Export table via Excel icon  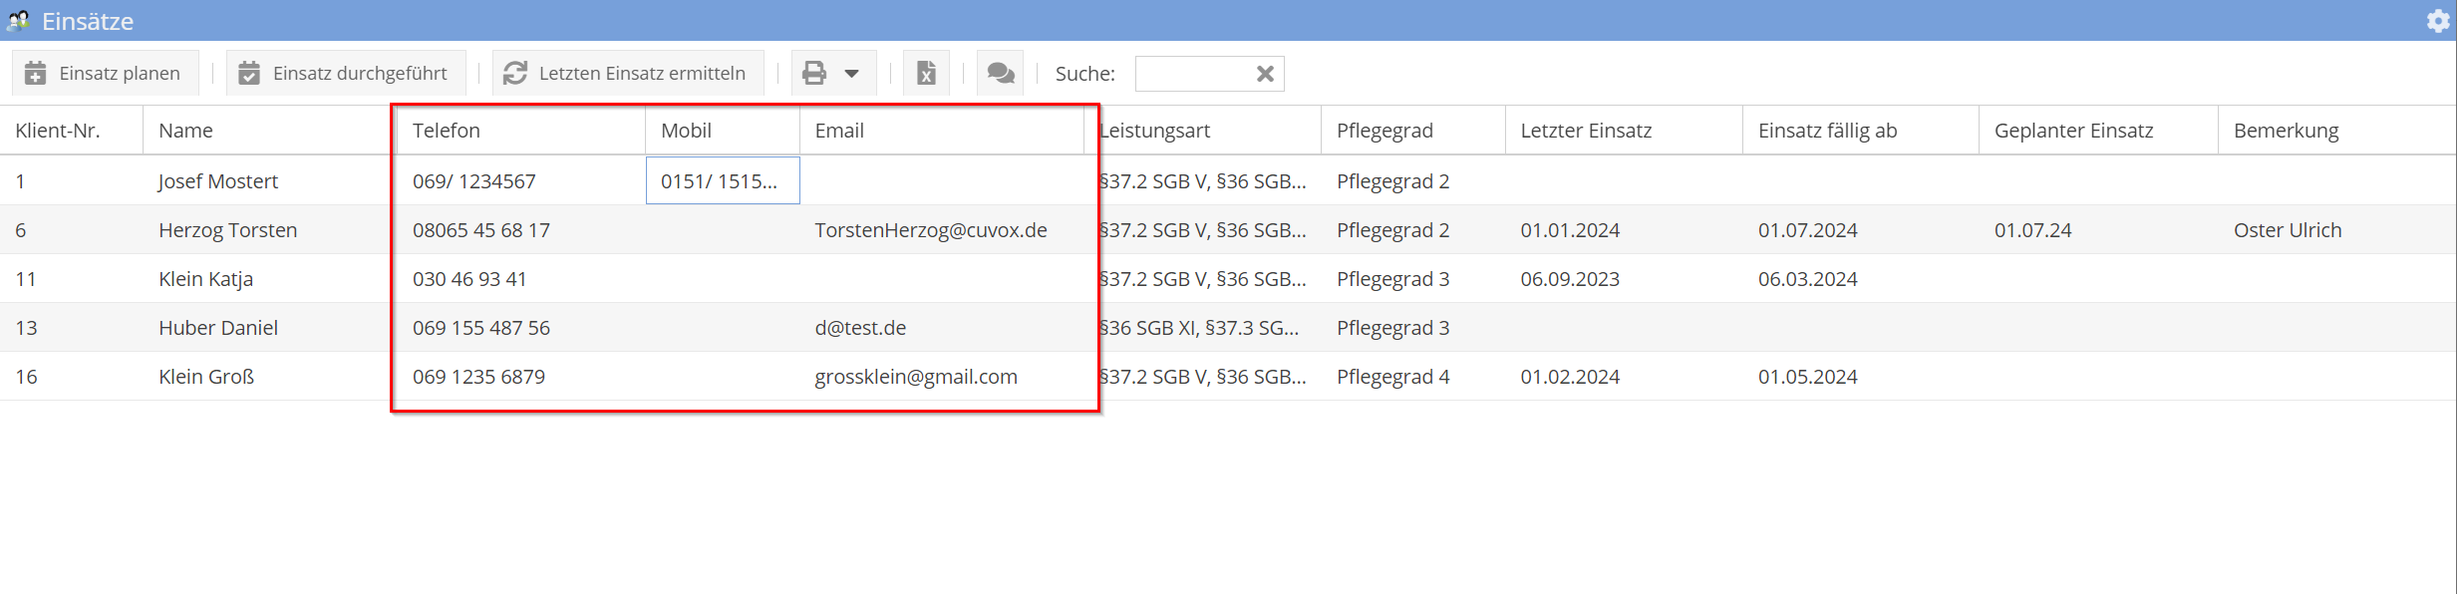point(926,73)
